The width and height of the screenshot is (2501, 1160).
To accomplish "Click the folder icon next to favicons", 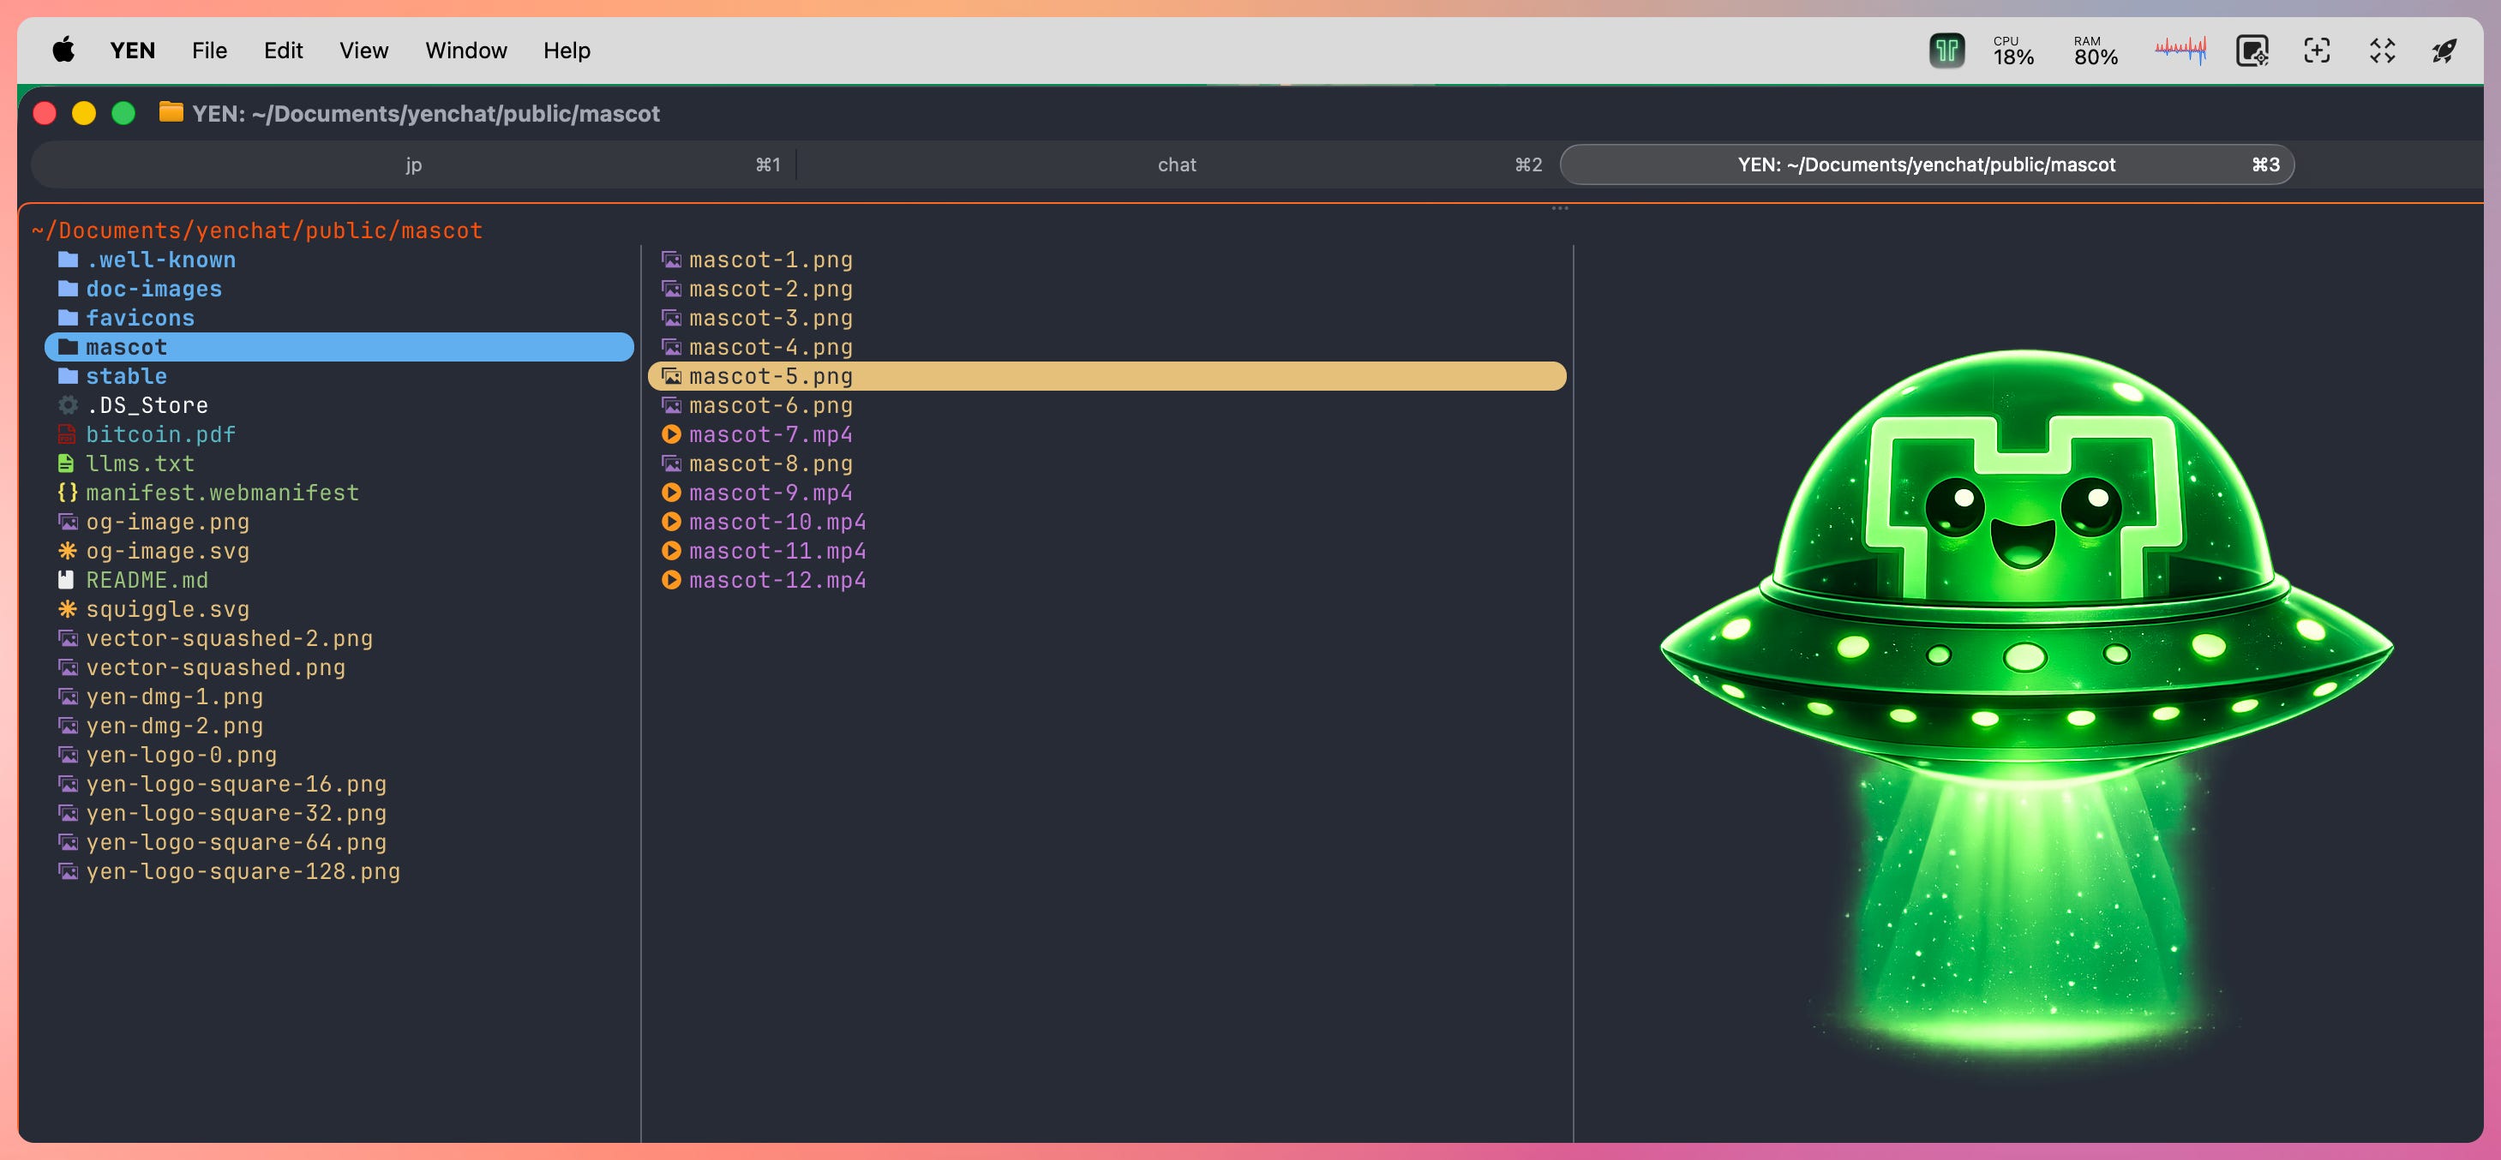I will 67,319.
